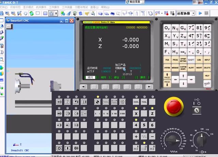This screenshot has height=157, width=218.
Task: Select the X axis button on machine panel
Action: coord(136,114)
